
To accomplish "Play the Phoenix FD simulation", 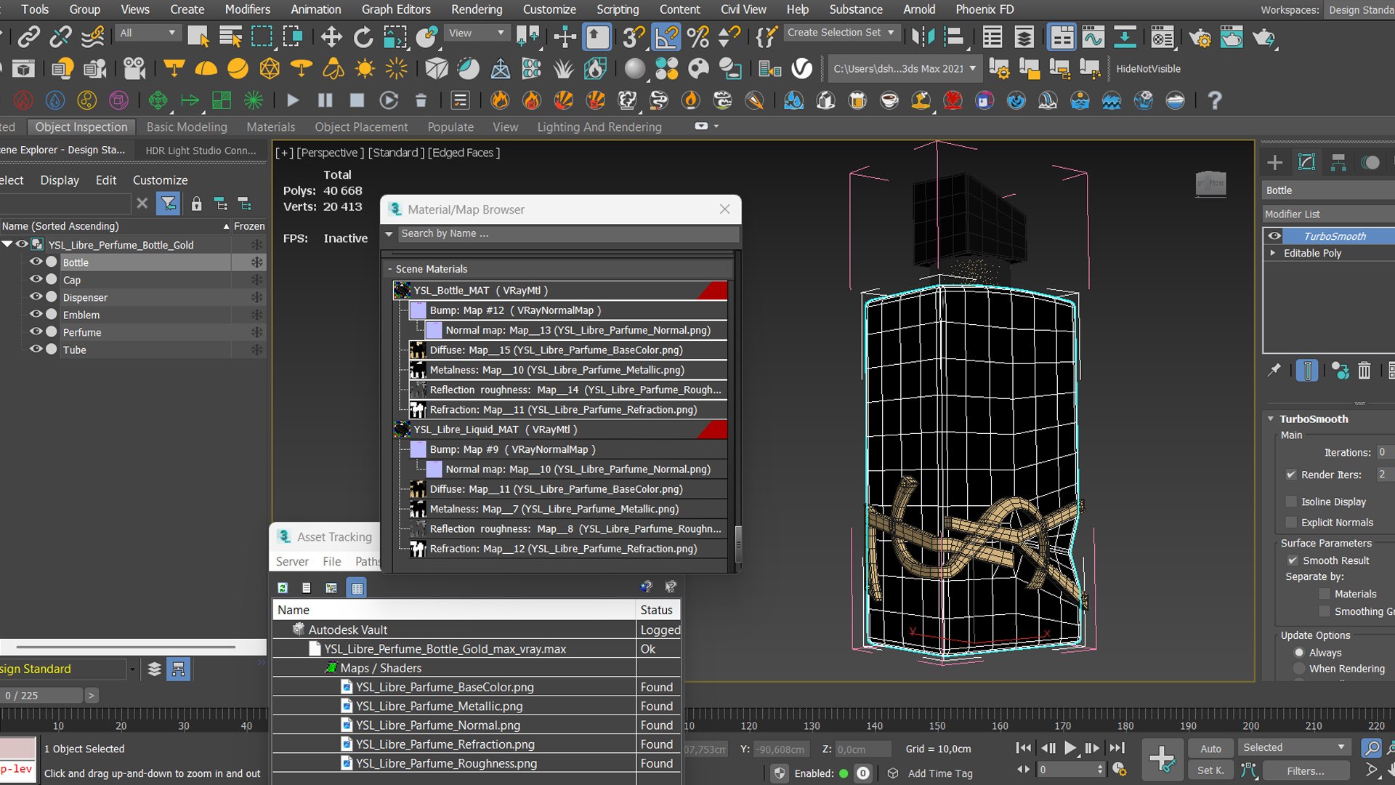I will point(293,100).
